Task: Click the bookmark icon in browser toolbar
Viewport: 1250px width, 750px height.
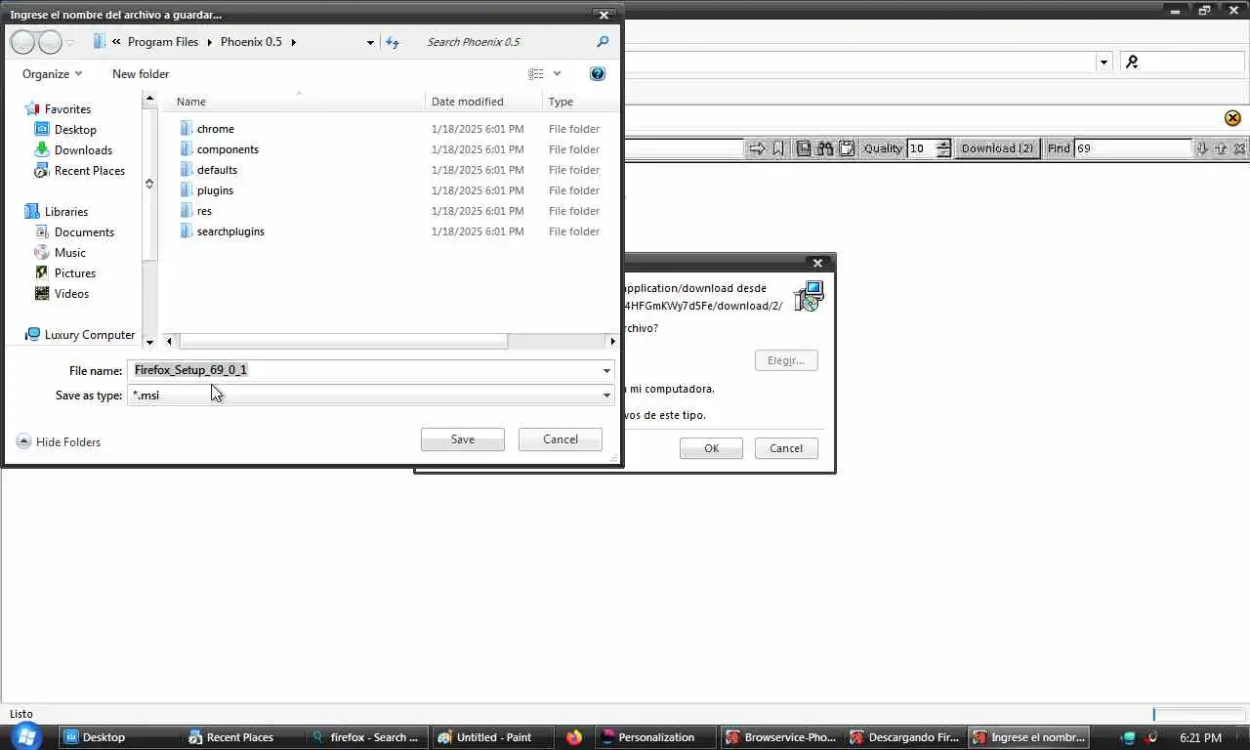Action: click(x=778, y=148)
